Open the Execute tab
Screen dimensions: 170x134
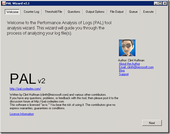click(148, 12)
